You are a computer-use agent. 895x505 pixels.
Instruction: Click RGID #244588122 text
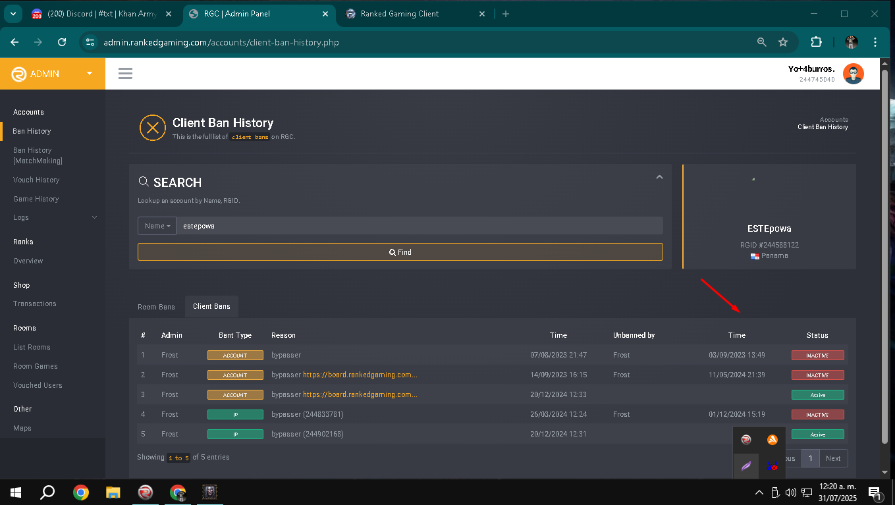coord(769,245)
